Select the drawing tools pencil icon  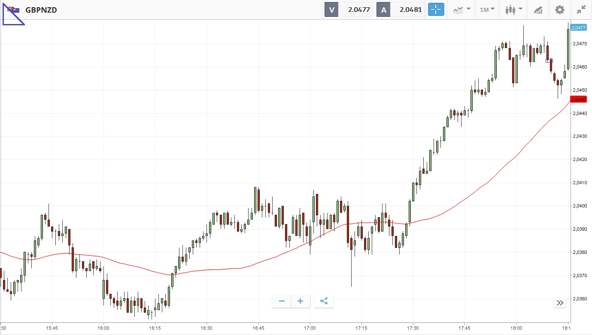(x=538, y=9)
